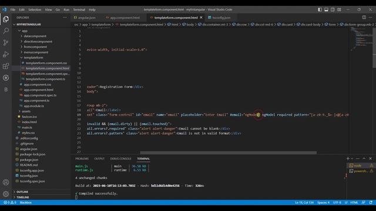This screenshot has width=376, height=211.
Task: Open the Search view in the activity bar
Action: pos(6,30)
